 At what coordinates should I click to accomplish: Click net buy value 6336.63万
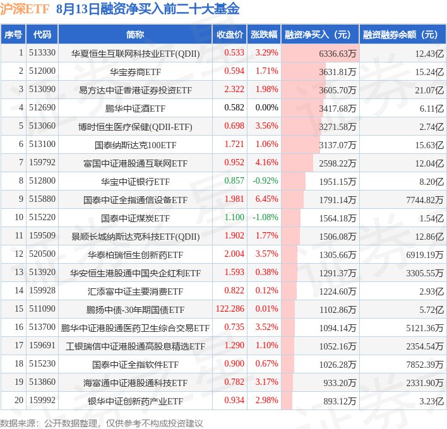click(x=338, y=54)
